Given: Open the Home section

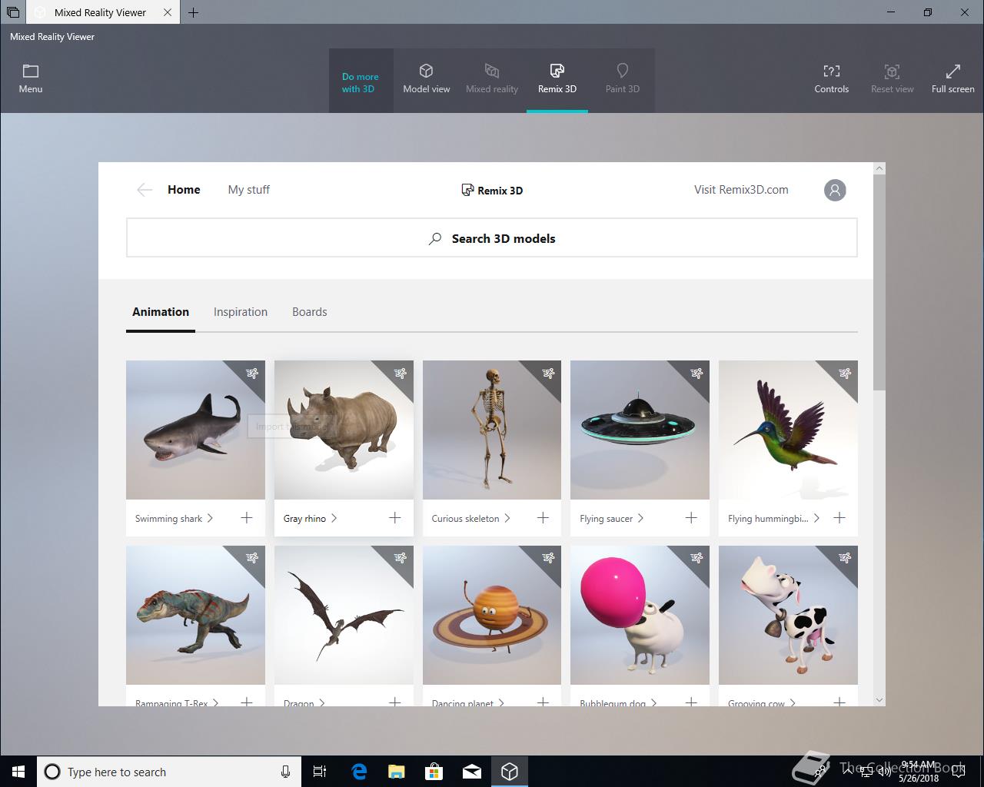Looking at the screenshot, I should point(184,190).
